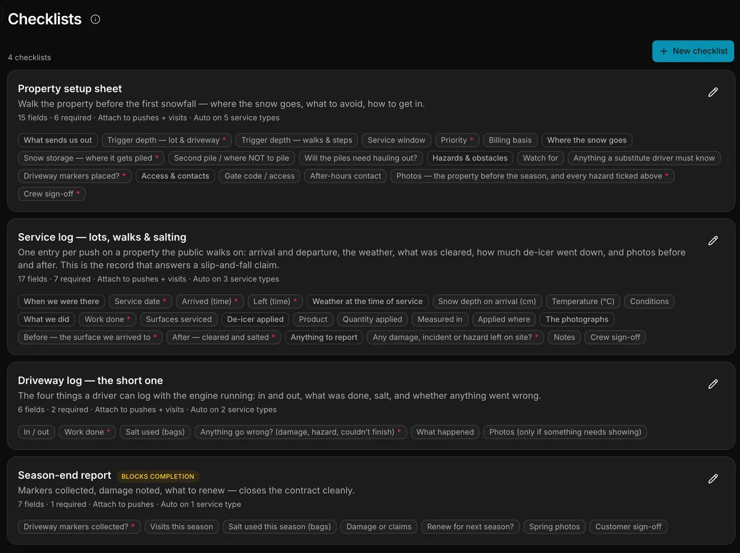Viewport: 740px width, 553px height.
Task: Click the 'Billing basis' field chip
Action: tap(510, 140)
